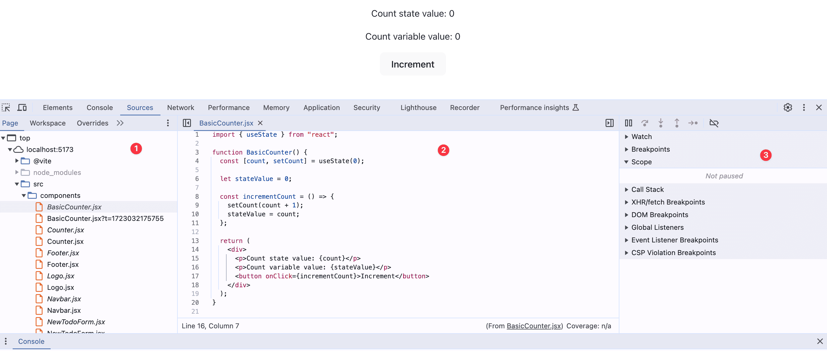Switch to the main Console tab

coord(99,108)
